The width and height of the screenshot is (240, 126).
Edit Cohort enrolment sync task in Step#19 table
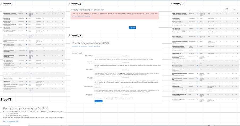point(198,50)
